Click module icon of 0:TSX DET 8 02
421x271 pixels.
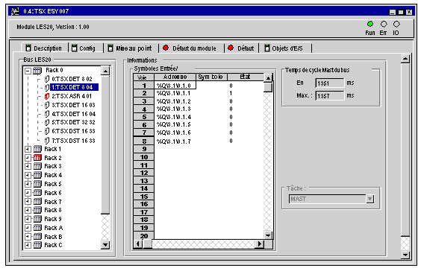coord(47,79)
